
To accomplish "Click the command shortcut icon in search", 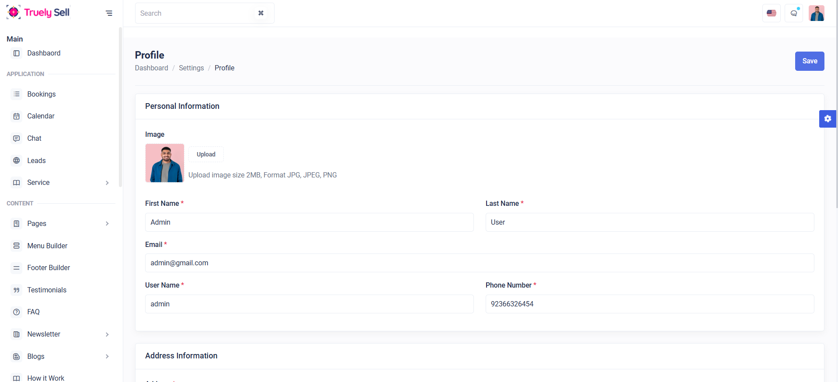I will pyautogui.click(x=261, y=13).
